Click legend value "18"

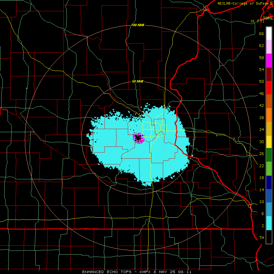tap(262, 178)
